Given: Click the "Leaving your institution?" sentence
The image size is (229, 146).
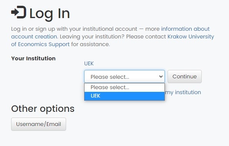Looking at the screenshot, I should pyautogui.click(x=92, y=36).
